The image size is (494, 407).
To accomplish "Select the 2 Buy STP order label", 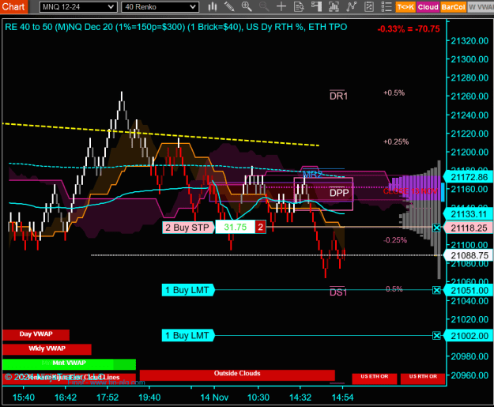I will [188, 228].
